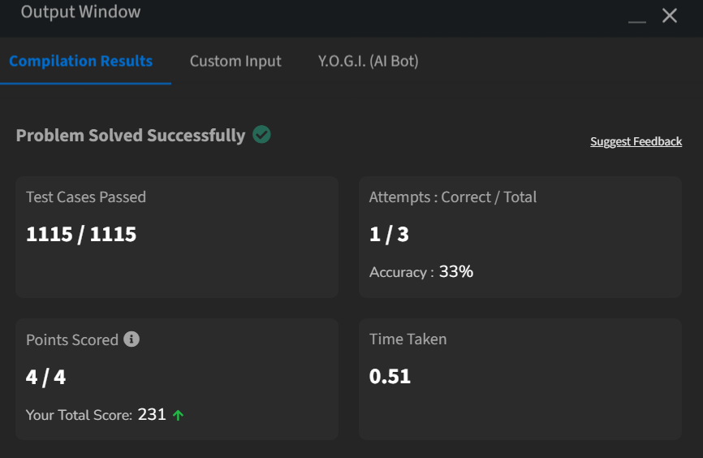Click the Problem Solved Successfully heading
Image resolution: width=703 pixels, height=458 pixels.
coord(131,136)
